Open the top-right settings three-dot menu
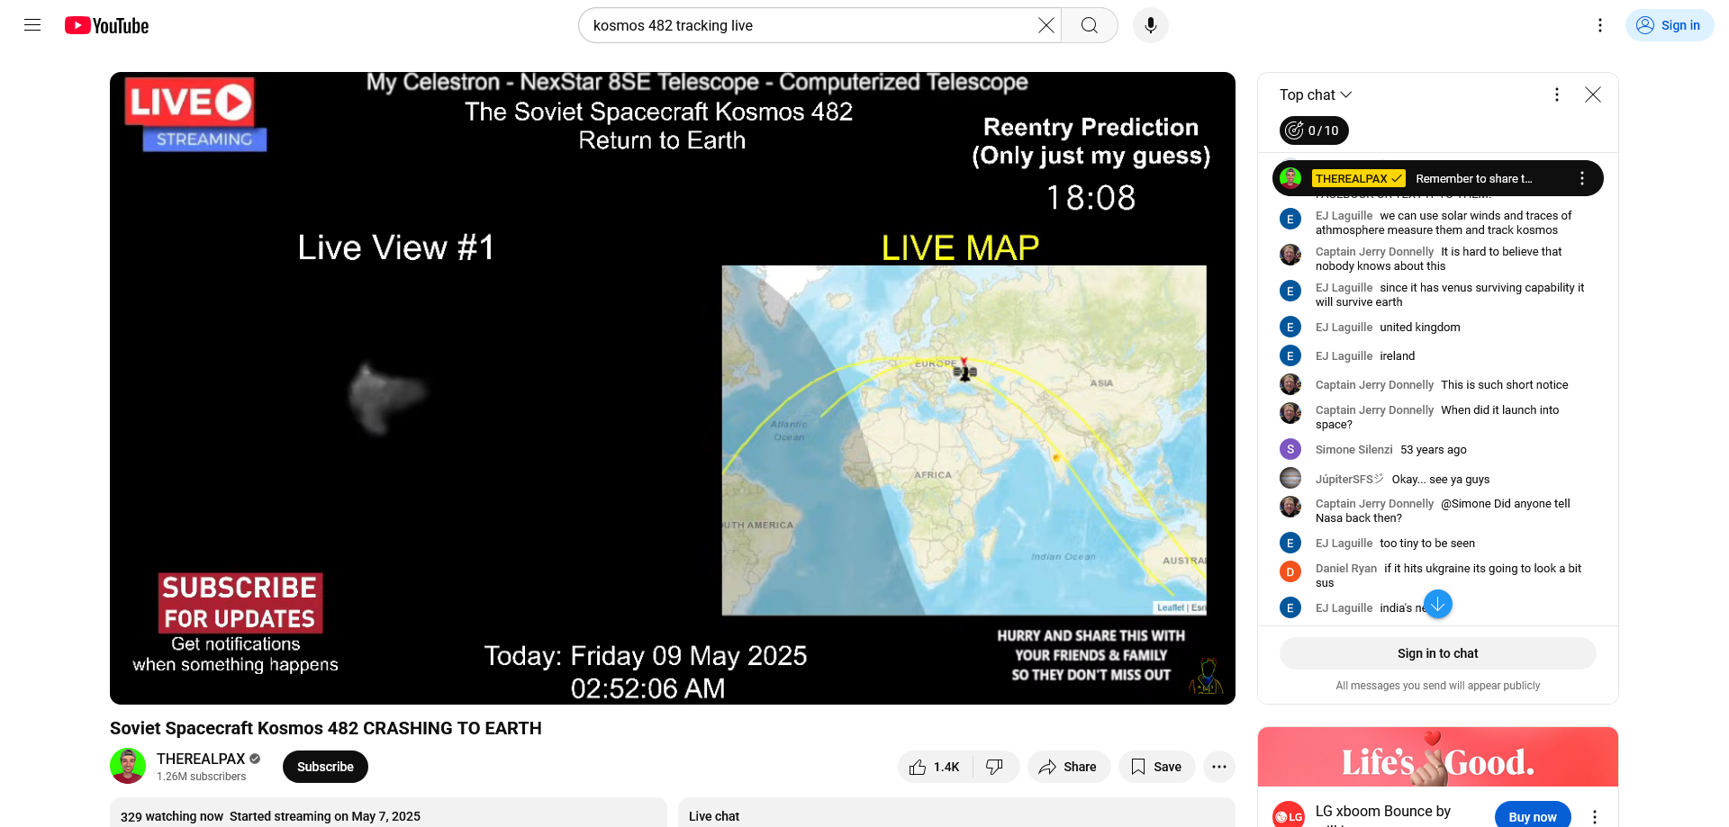This screenshot has width=1729, height=827. point(1599,25)
